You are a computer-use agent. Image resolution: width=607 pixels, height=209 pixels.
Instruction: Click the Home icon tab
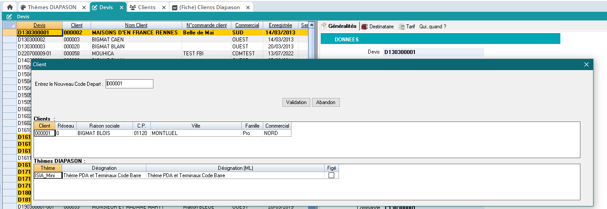point(9,7)
